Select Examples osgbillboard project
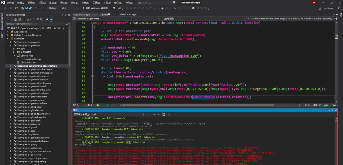Screen dimensions: 343x165 point(29,107)
